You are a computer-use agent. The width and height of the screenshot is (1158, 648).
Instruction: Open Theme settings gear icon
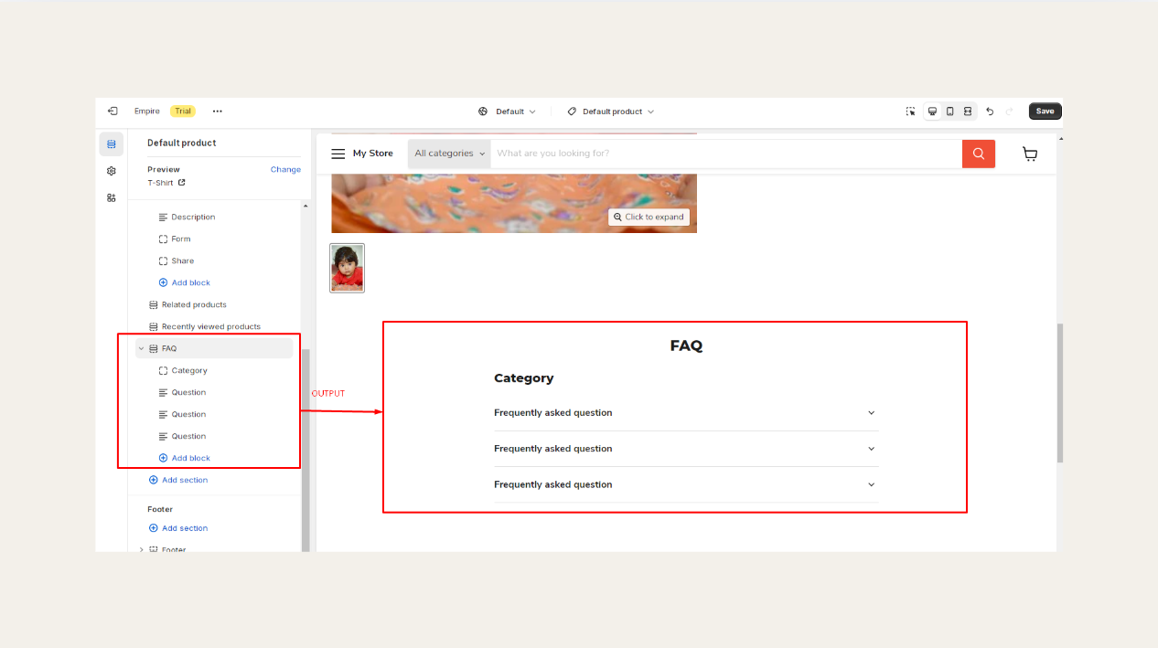(x=112, y=171)
